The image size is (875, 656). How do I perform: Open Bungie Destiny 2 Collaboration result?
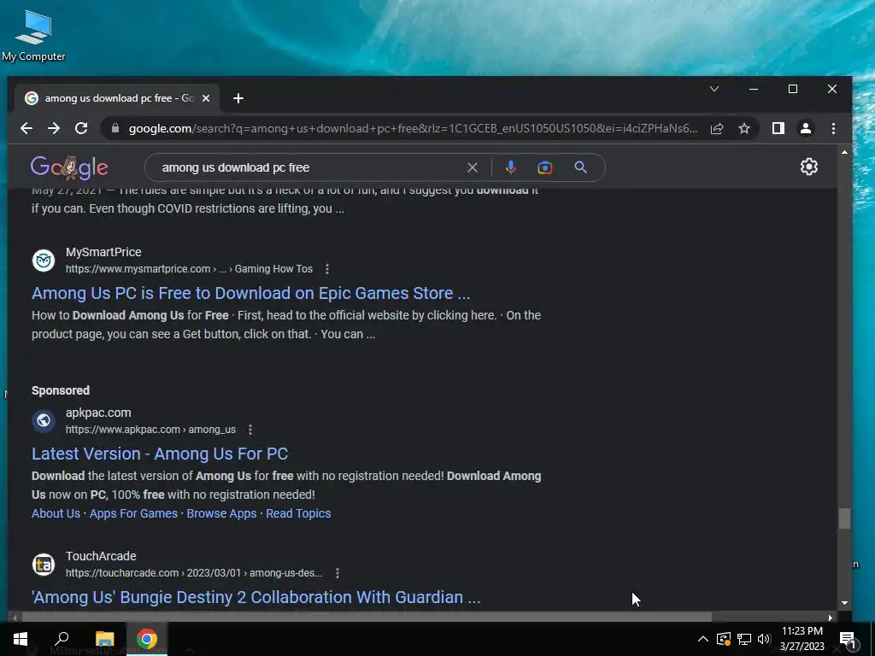coord(256,597)
